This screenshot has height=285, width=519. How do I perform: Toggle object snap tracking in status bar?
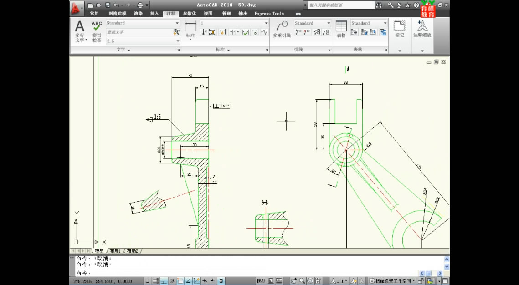pos(188,281)
